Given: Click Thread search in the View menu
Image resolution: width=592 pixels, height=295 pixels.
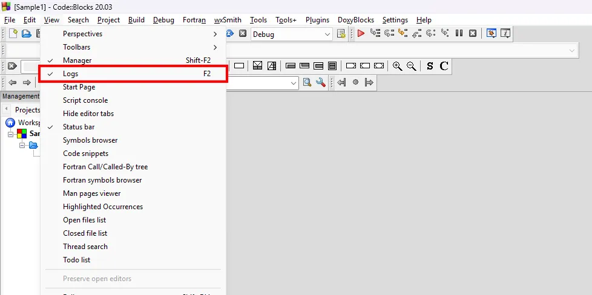Looking at the screenshot, I should [x=85, y=247].
